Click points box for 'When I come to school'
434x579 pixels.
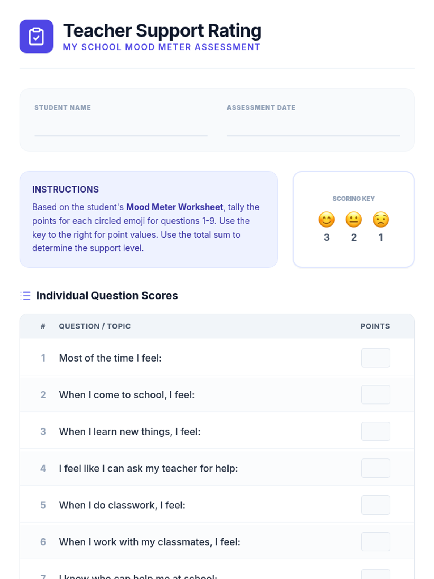(375, 394)
